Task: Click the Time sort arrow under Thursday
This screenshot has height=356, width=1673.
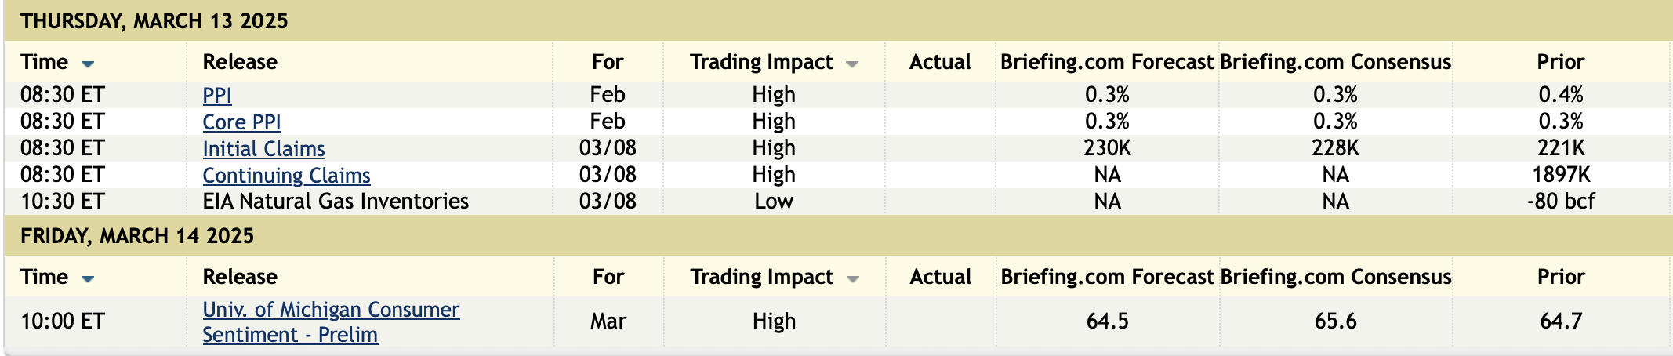Action: click(x=88, y=64)
